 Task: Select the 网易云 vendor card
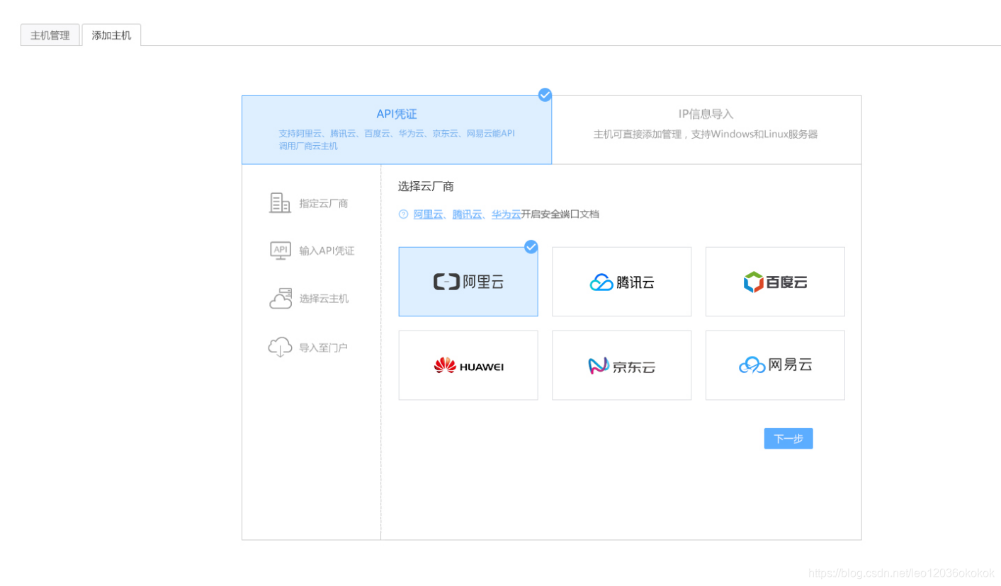pos(775,365)
